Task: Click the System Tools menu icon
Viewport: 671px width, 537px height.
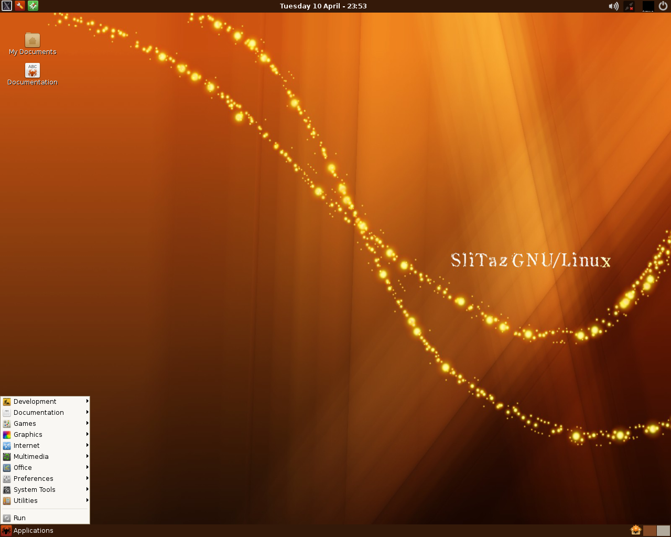Action: pyautogui.click(x=7, y=490)
